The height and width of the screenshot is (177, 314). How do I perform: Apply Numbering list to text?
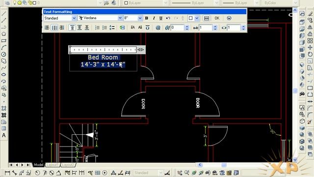(x=97, y=28)
